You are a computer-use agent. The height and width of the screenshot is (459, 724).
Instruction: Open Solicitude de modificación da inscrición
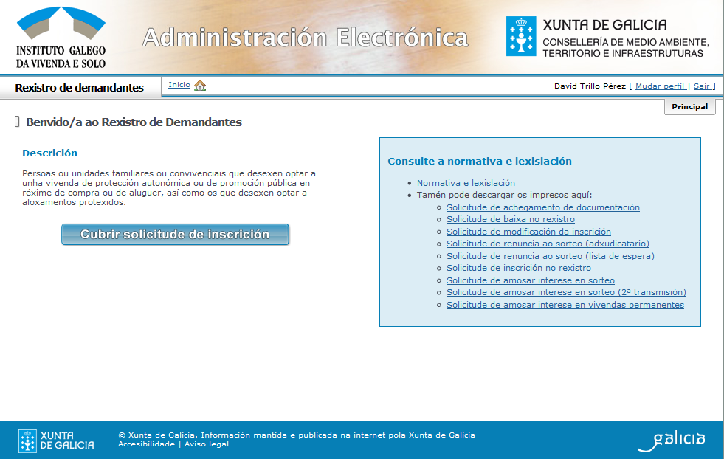(528, 232)
